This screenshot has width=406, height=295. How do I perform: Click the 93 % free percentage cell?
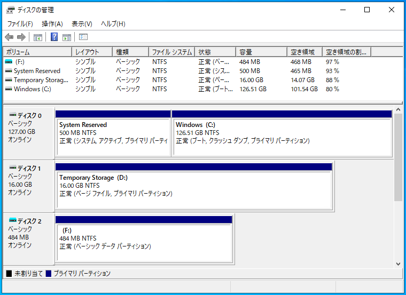pos(332,71)
